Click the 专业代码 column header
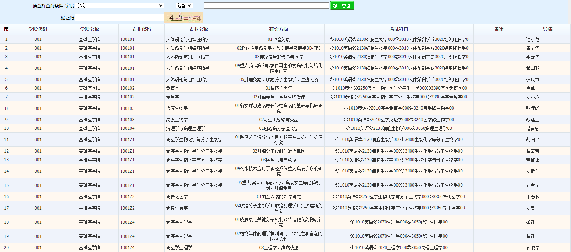This screenshot has height=252, width=571. [142, 29]
